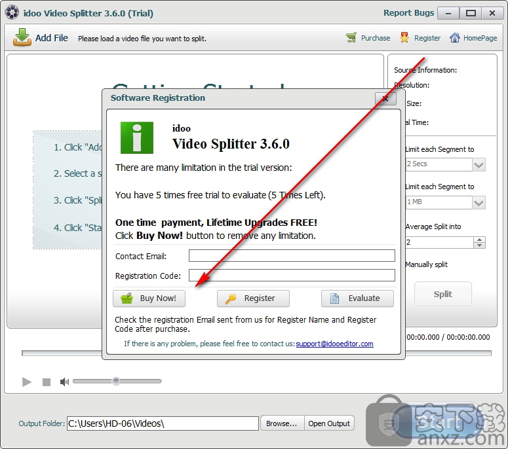Minimize the idoo Video Splitter window
This screenshot has height=449, width=508.
(448, 13)
